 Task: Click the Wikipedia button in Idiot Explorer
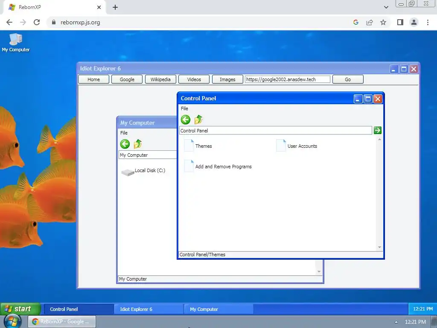coord(160,79)
